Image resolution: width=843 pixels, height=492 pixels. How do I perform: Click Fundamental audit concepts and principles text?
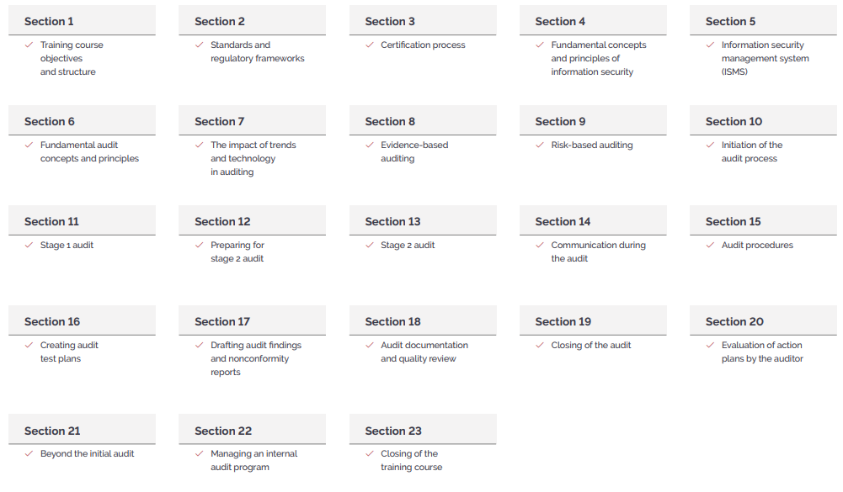tap(89, 151)
